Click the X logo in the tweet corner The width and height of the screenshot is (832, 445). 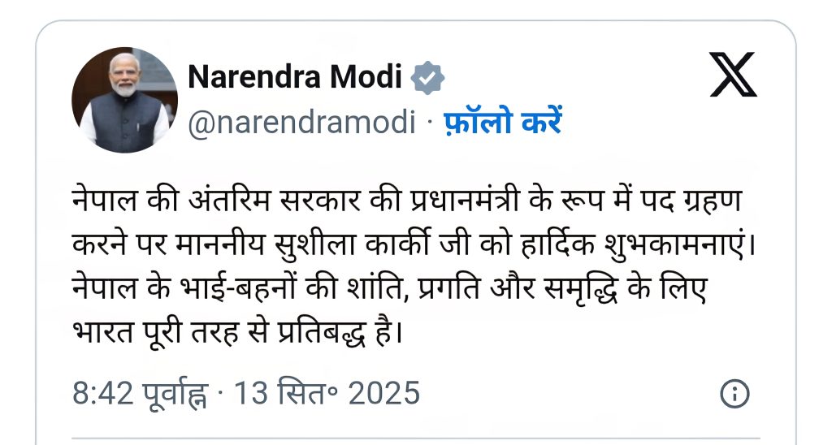pos(733,75)
